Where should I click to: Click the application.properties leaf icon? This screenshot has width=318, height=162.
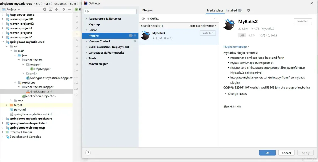(24, 96)
